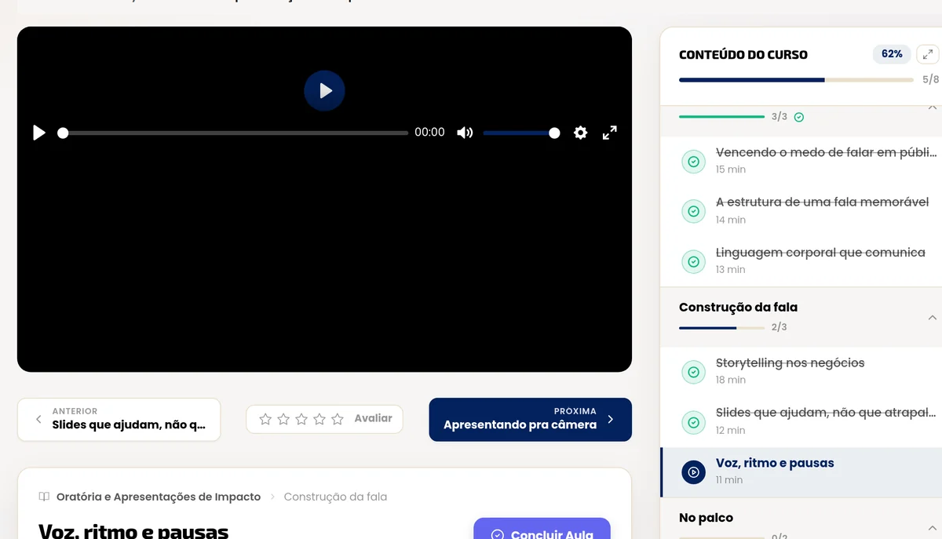Rate lesson with the fifth star
The width and height of the screenshot is (942, 539).
pyautogui.click(x=338, y=419)
